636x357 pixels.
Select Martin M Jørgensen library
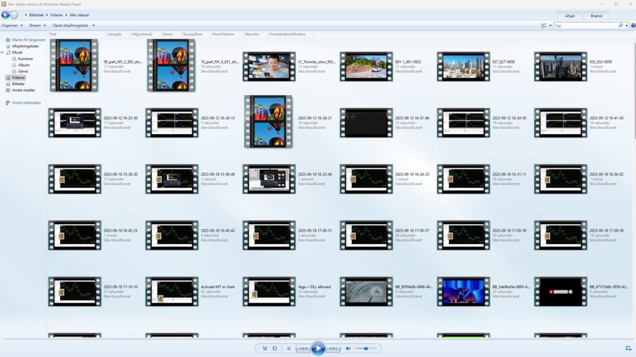click(25, 40)
